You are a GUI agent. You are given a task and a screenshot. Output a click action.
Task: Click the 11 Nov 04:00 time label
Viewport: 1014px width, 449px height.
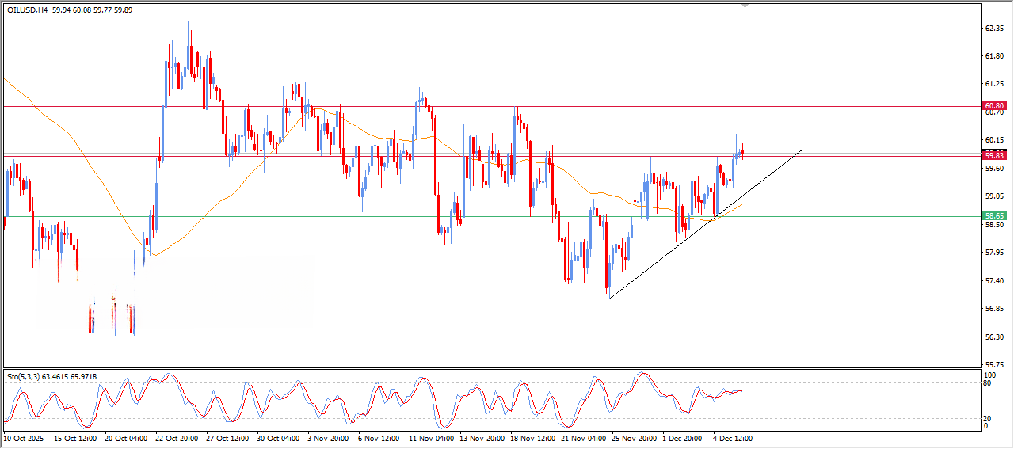click(432, 437)
